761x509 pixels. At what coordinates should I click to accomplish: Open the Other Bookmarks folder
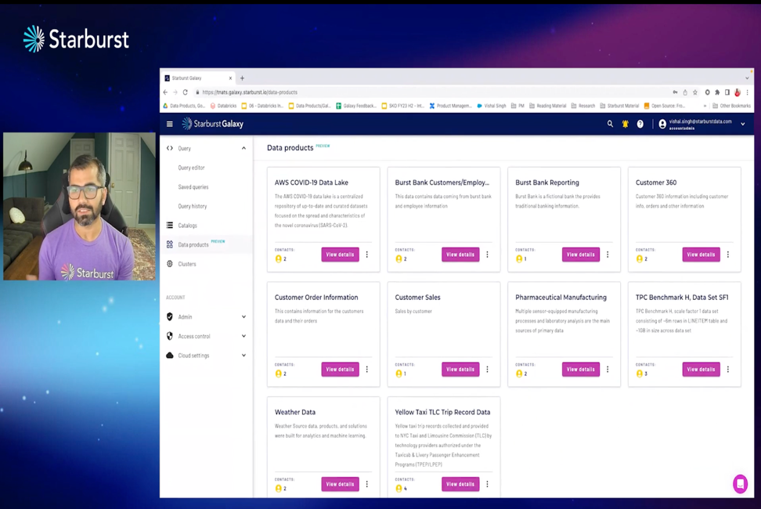pyautogui.click(x=731, y=106)
